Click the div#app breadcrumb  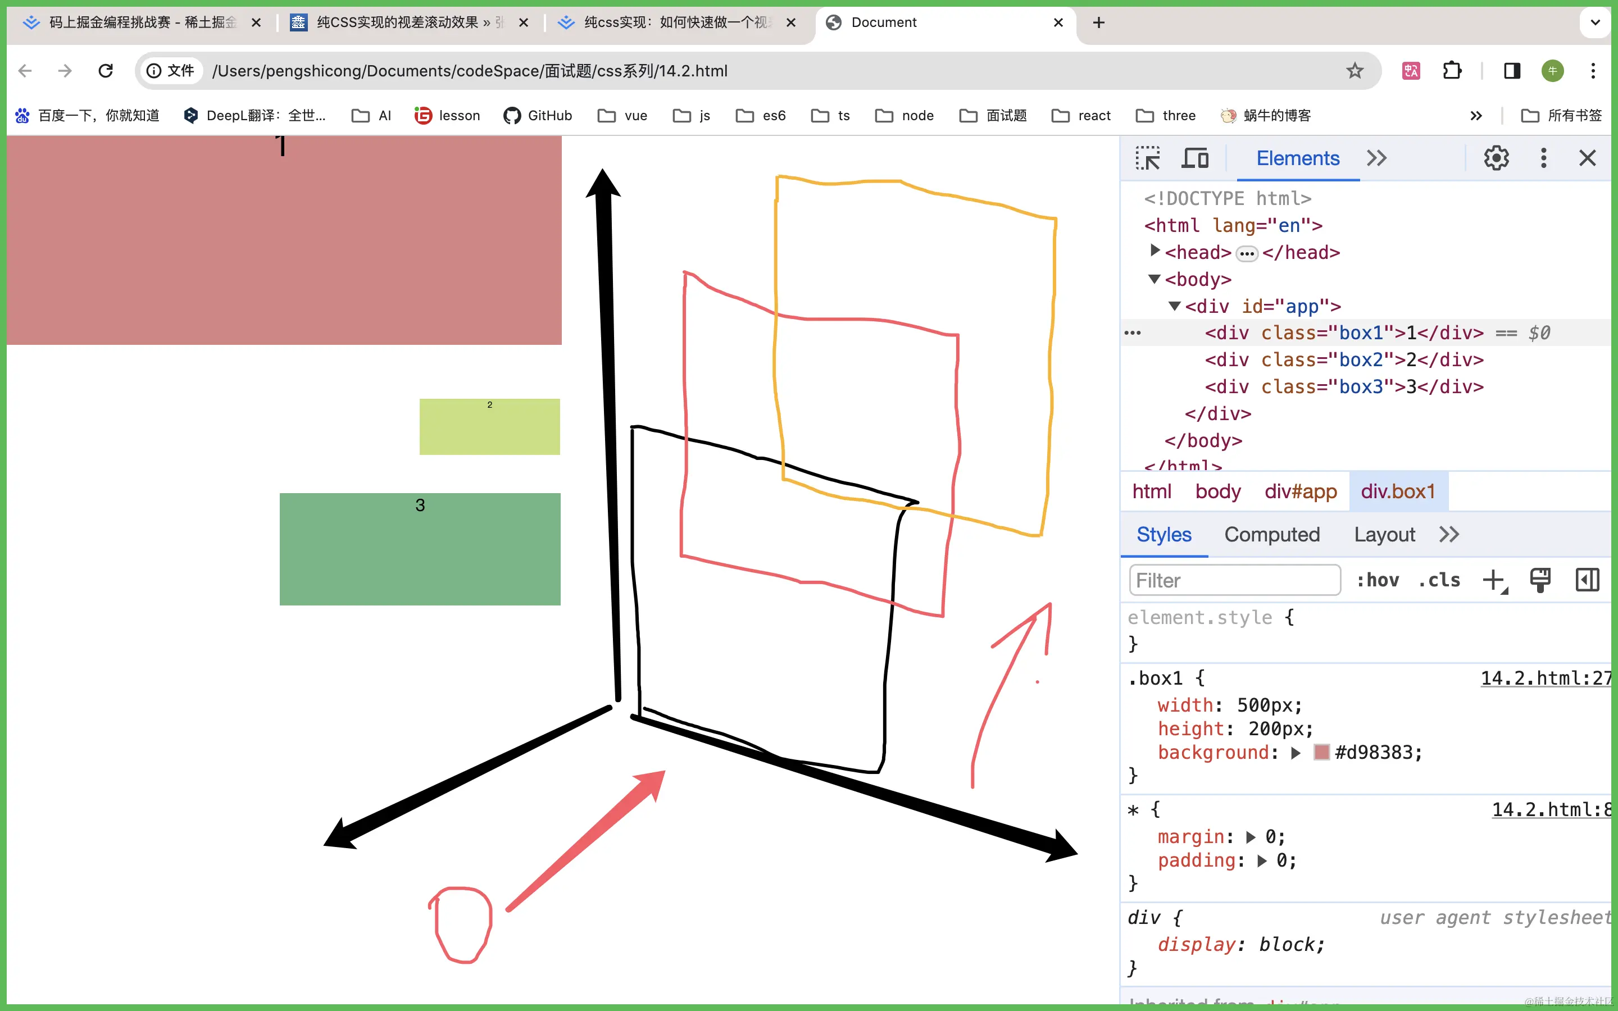1301,491
